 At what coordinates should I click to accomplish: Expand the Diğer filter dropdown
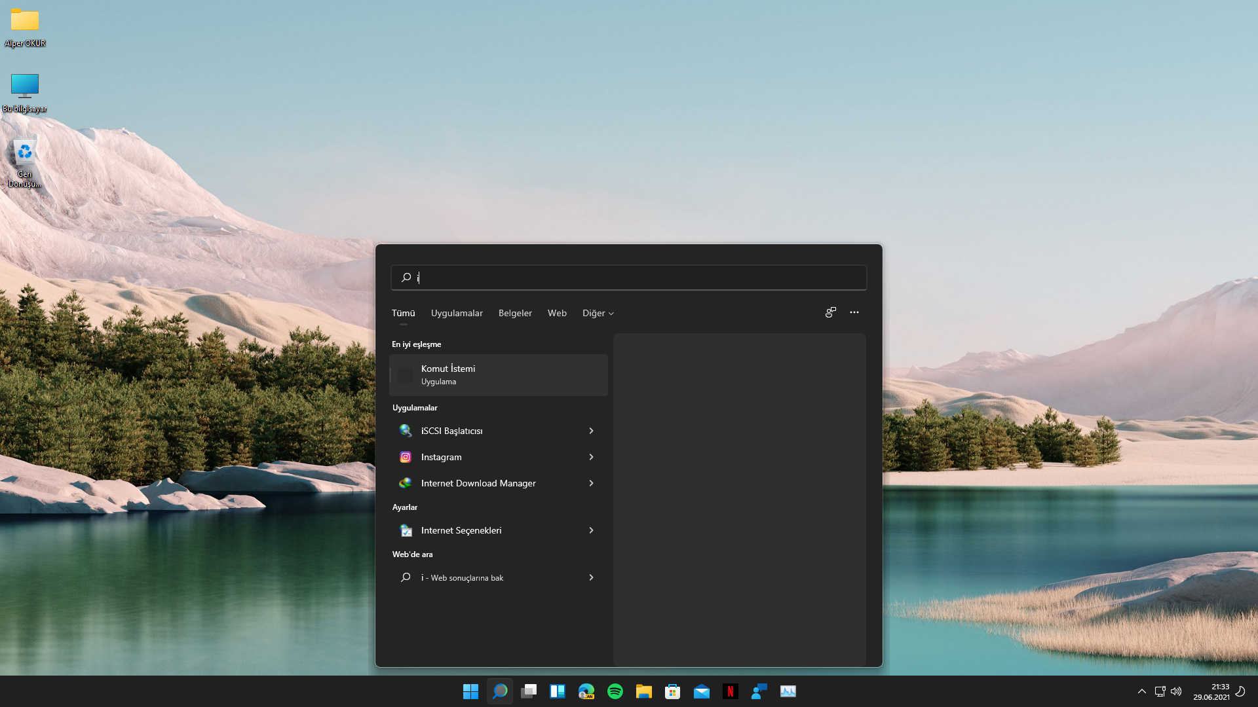tap(598, 314)
